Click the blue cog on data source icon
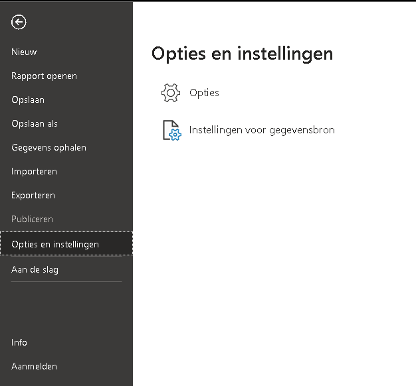 pyautogui.click(x=175, y=135)
